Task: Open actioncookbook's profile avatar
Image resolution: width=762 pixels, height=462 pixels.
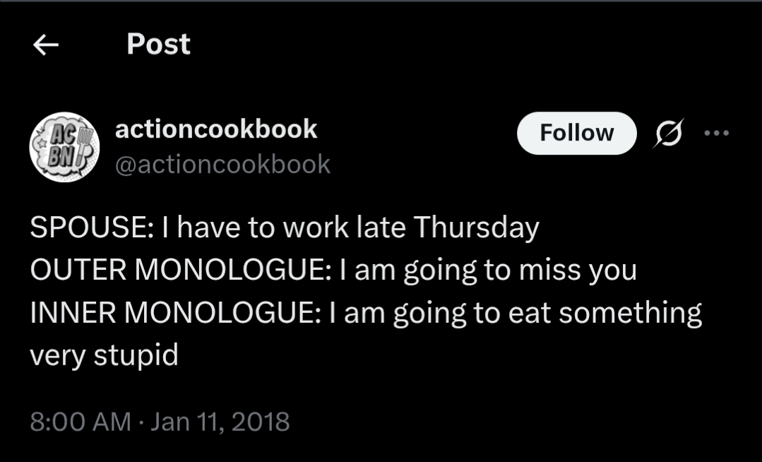Action: coord(64,148)
